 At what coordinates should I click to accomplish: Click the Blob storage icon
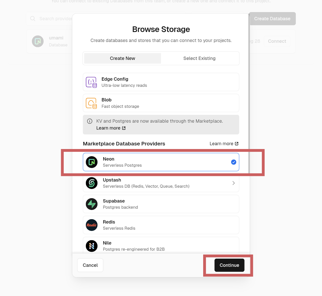[x=91, y=103]
